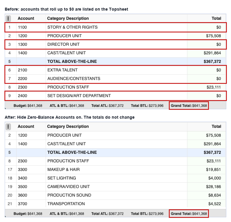Viewport: 231px width, 222px height.
Task: Click account number 3500
Action: pos(22,187)
